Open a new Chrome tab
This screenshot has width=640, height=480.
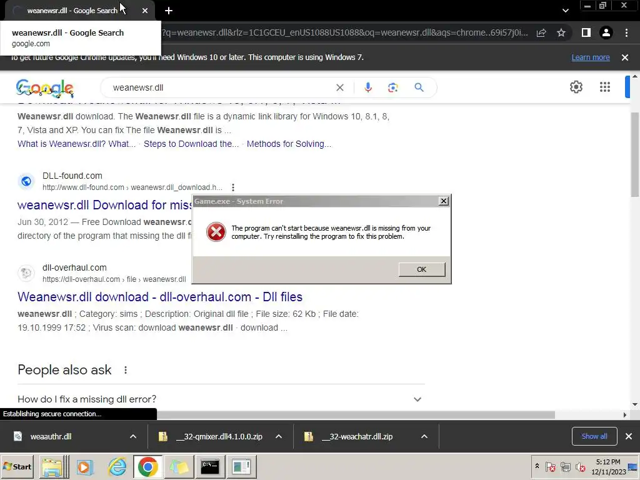tap(169, 11)
